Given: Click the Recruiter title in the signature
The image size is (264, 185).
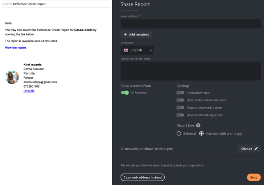Looking at the screenshot, I should 30,73.
